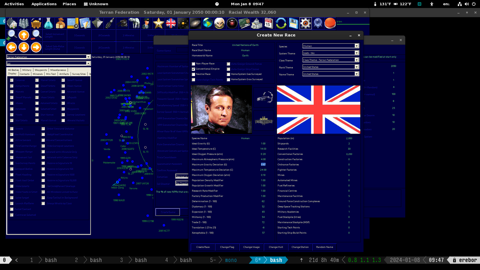Pan the map up with orange arrow

click(x=24, y=35)
